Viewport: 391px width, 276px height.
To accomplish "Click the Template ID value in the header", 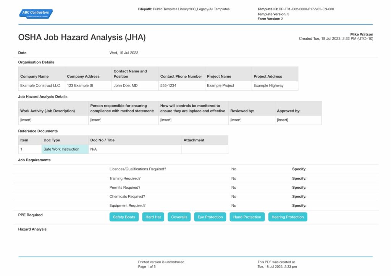I will [x=306, y=9].
